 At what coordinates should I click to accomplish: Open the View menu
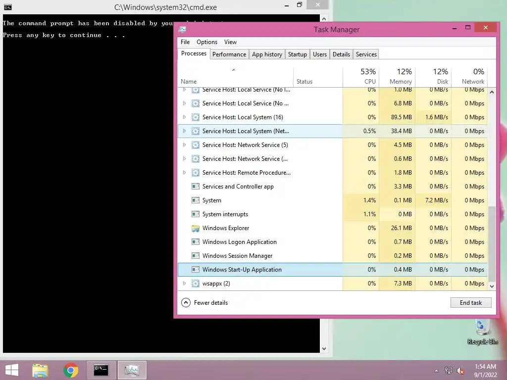click(x=230, y=42)
